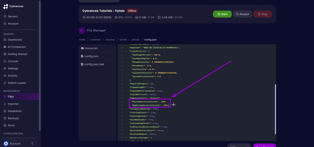Click the Switch Loader icon

[5, 83]
